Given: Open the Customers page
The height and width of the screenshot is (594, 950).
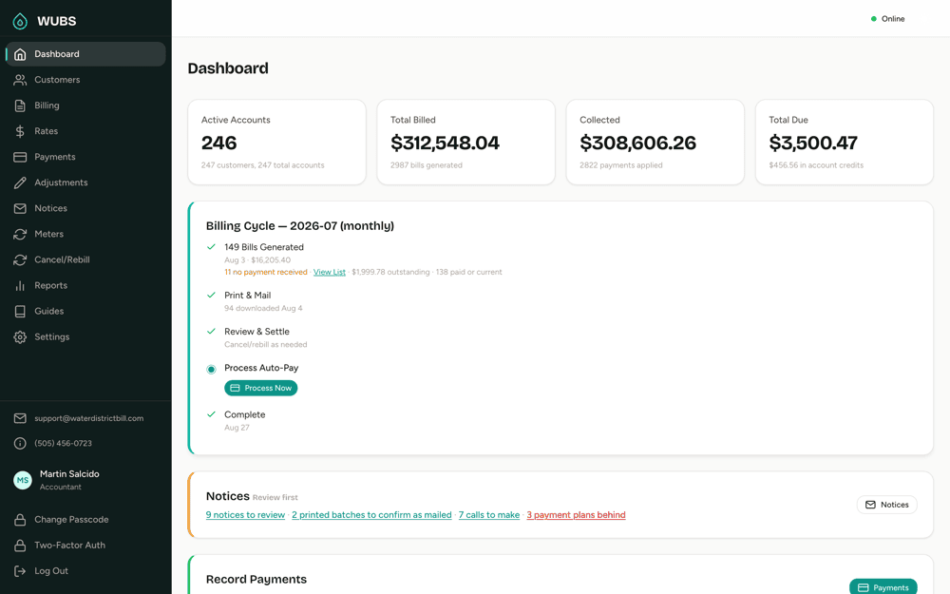Looking at the screenshot, I should point(85,80).
